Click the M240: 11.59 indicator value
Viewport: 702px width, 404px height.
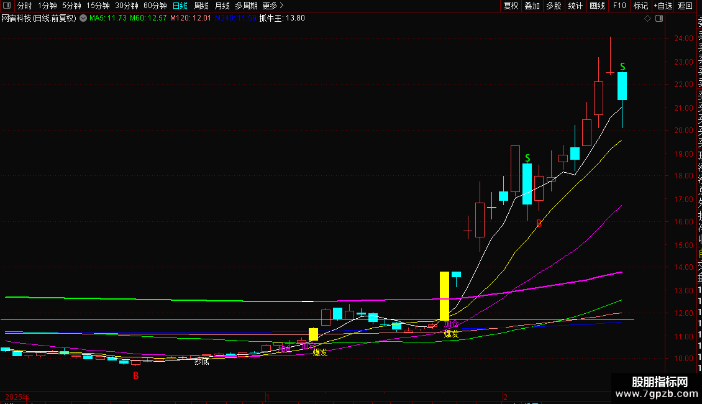pyautogui.click(x=235, y=19)
